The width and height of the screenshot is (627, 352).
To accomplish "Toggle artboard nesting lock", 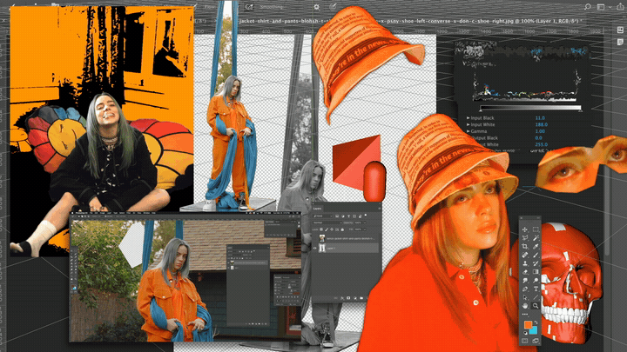I will click(x=337, y=229).
